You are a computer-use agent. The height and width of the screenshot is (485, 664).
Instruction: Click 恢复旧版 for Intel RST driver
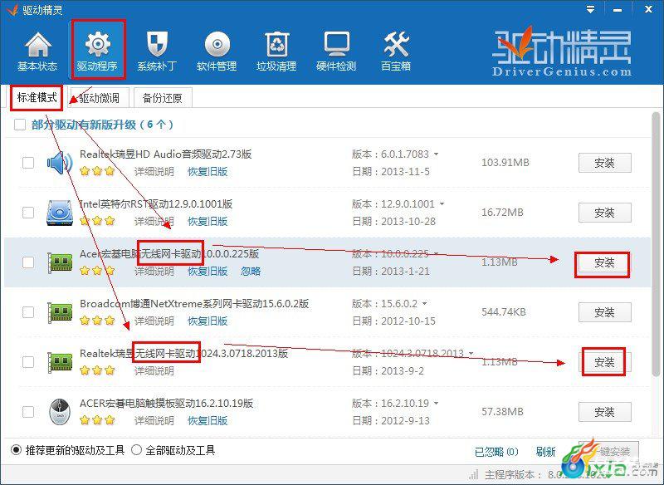point(207,221)
